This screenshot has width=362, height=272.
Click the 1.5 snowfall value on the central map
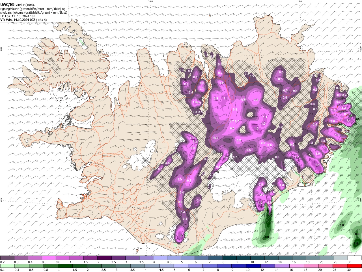point(256,128)
